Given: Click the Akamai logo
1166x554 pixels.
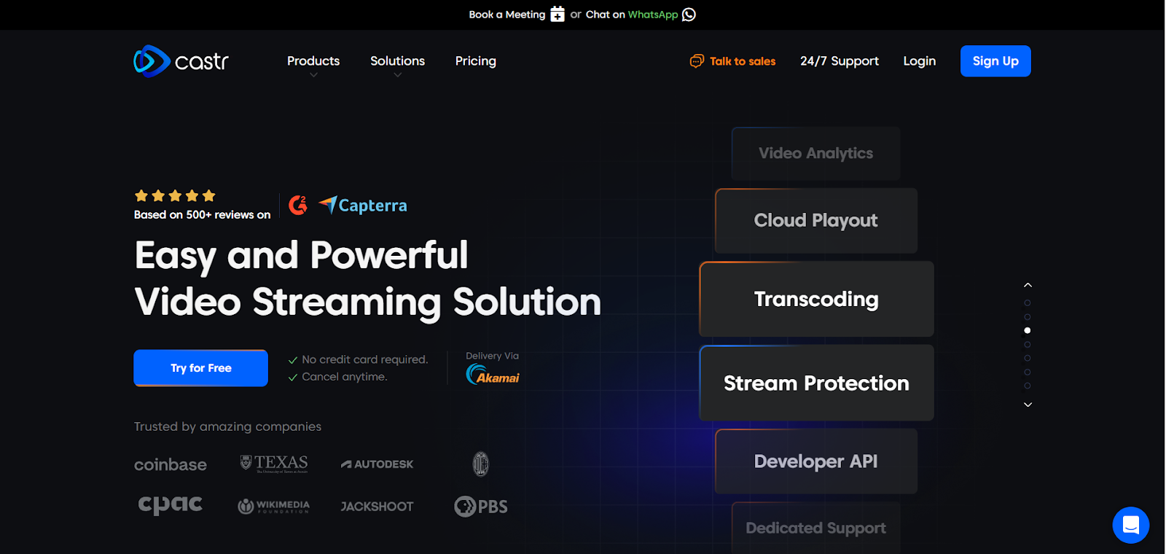Looking at the screenshot, I should point(493,375).
